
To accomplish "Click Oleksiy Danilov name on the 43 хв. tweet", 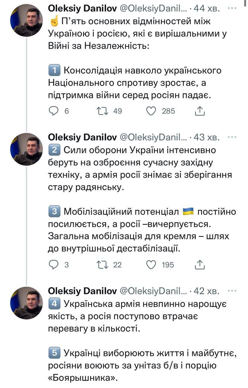I will click(x=82, y=137).
